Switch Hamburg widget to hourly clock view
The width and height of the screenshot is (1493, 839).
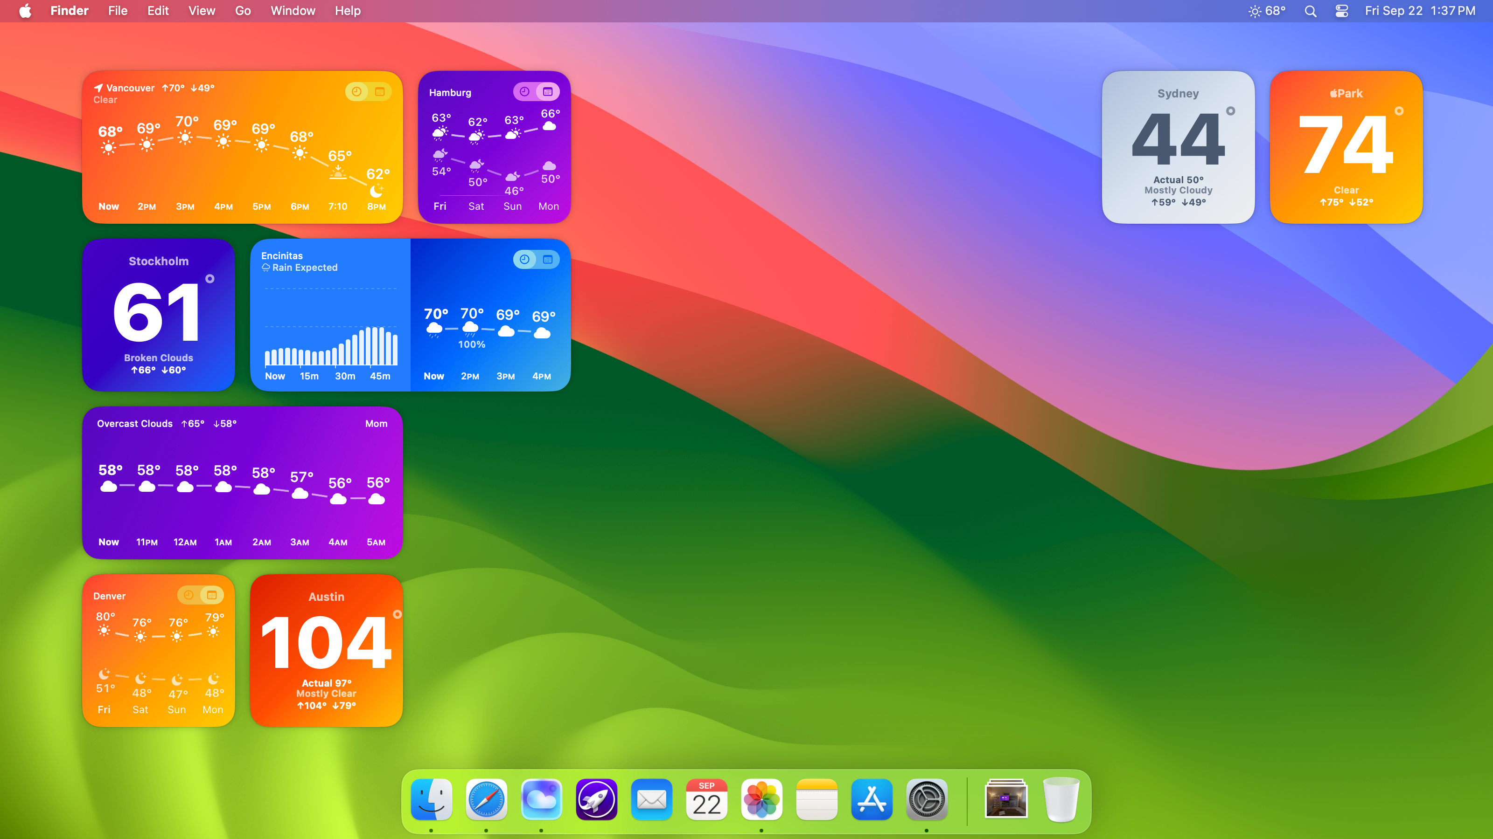[524, 91]
